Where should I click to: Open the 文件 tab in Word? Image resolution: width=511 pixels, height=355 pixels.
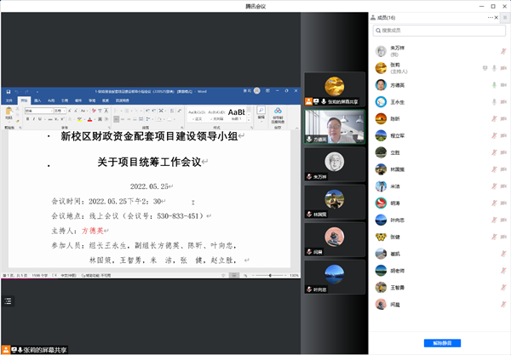[9, 100]
